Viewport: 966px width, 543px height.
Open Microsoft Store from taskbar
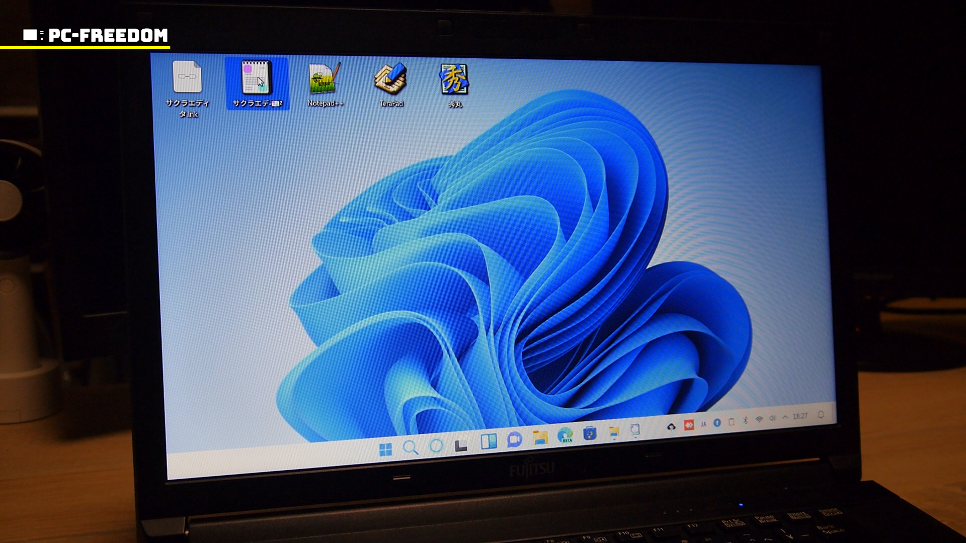590,433
